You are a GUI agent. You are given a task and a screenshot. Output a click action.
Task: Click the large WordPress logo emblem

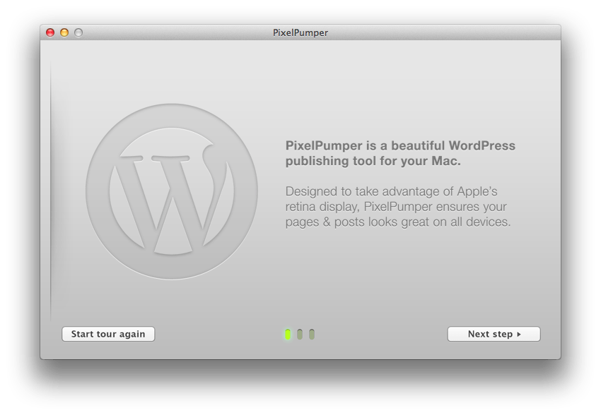pyautogui.click(x=172, y=191)
